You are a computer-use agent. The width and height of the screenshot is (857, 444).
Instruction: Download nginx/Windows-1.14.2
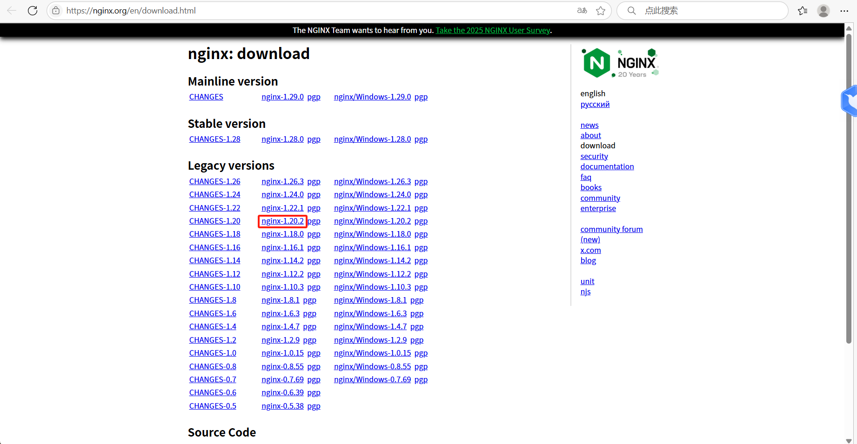[x=372, y=260]
